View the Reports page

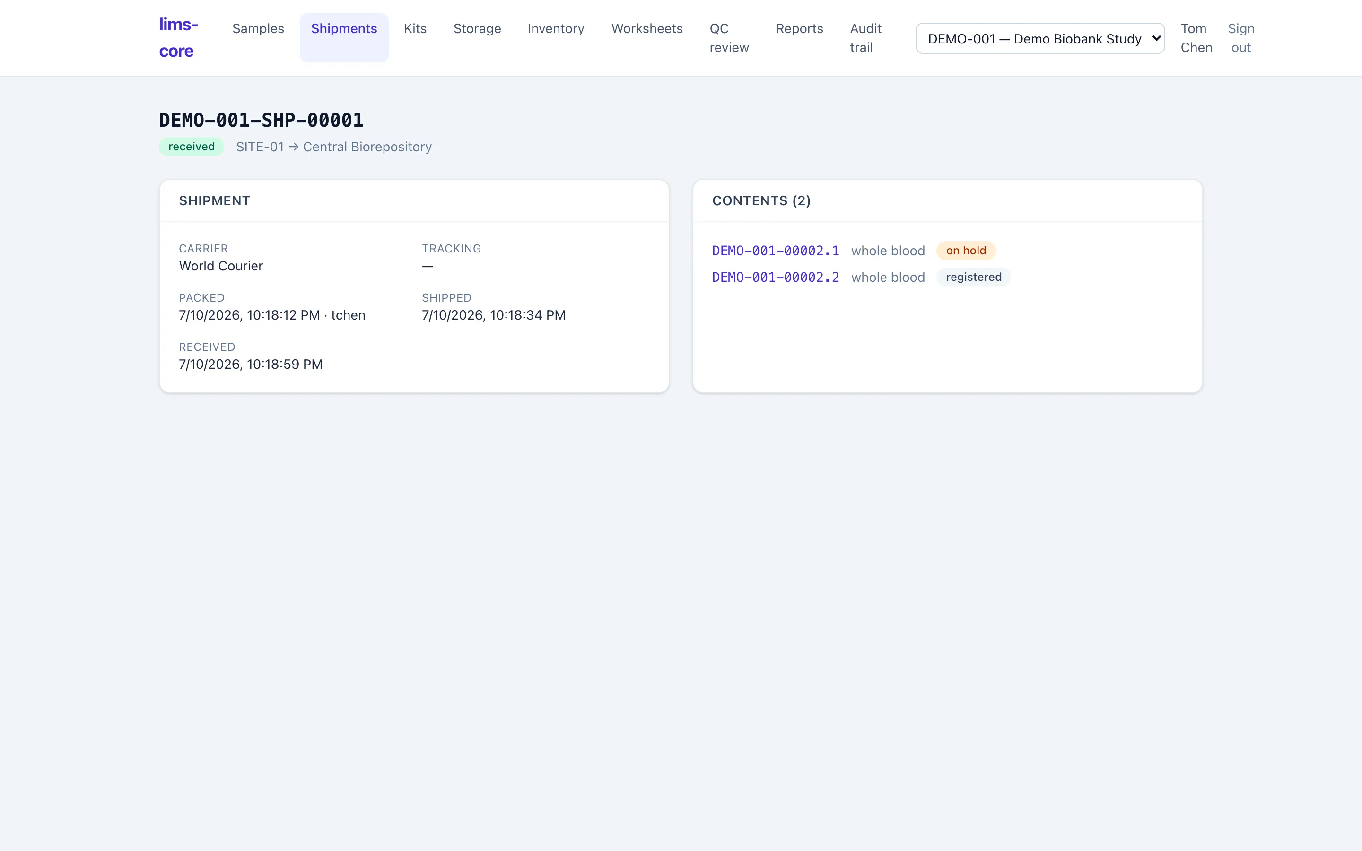tap(799, 29)
